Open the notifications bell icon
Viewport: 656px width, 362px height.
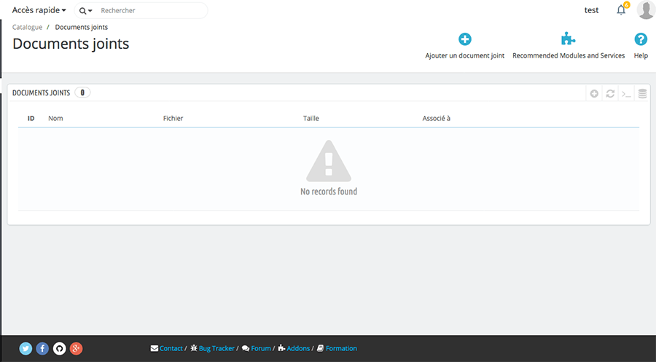(621, 10)
